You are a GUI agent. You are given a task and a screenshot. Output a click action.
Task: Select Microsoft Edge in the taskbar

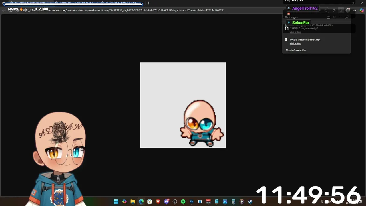click(x=141, y=201)
